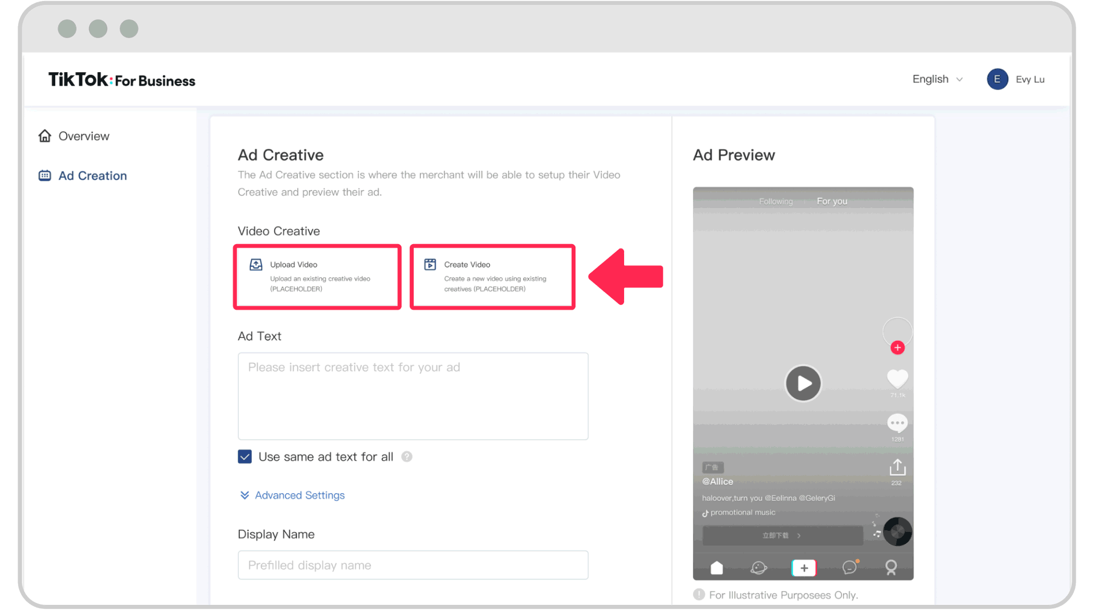Tap the heart like icon in preview

click(897, 378)
